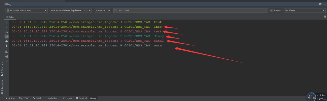Click the first log line ending 'test' (I level)
Viewport: 327px width, 101px height.
click(x=86, y=22)
